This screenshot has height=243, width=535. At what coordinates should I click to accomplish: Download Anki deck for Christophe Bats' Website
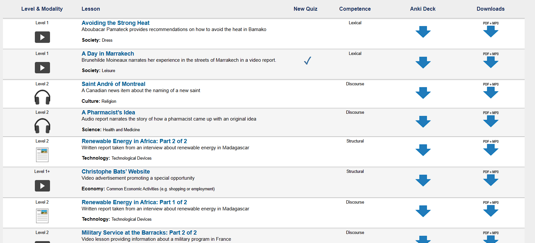423,181
